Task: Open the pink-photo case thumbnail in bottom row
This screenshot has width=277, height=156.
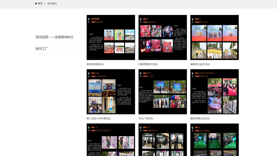Action: pyautogui.click(x=111, y=140)
